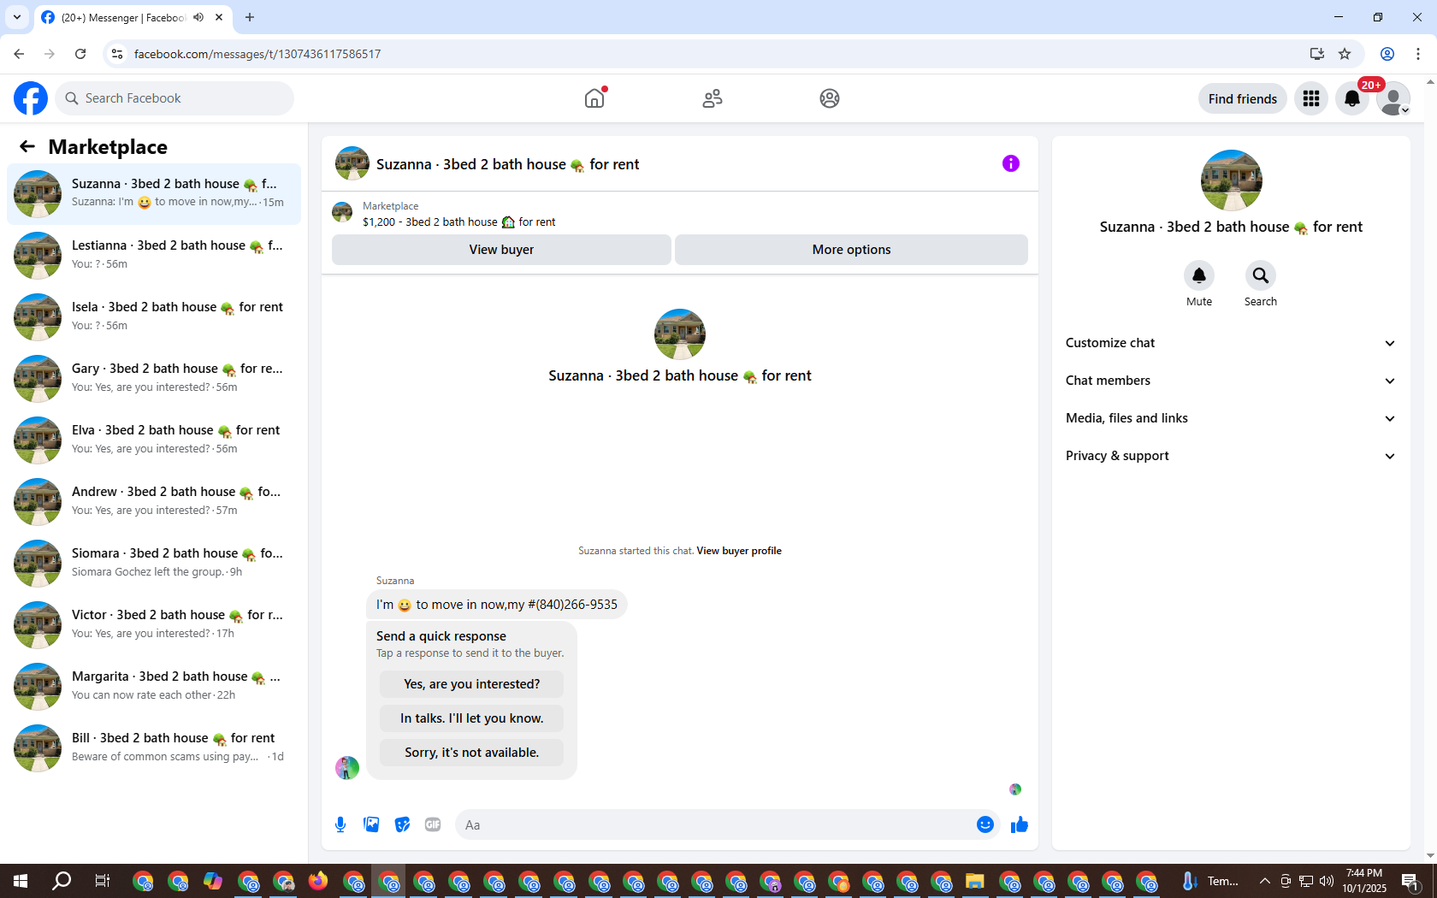The image size is (1437, 898).
Task: Open a new browser tab
Action: (250, 17)
